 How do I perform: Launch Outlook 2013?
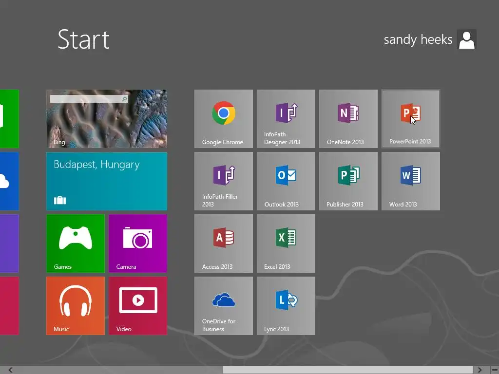pos(286,181)
